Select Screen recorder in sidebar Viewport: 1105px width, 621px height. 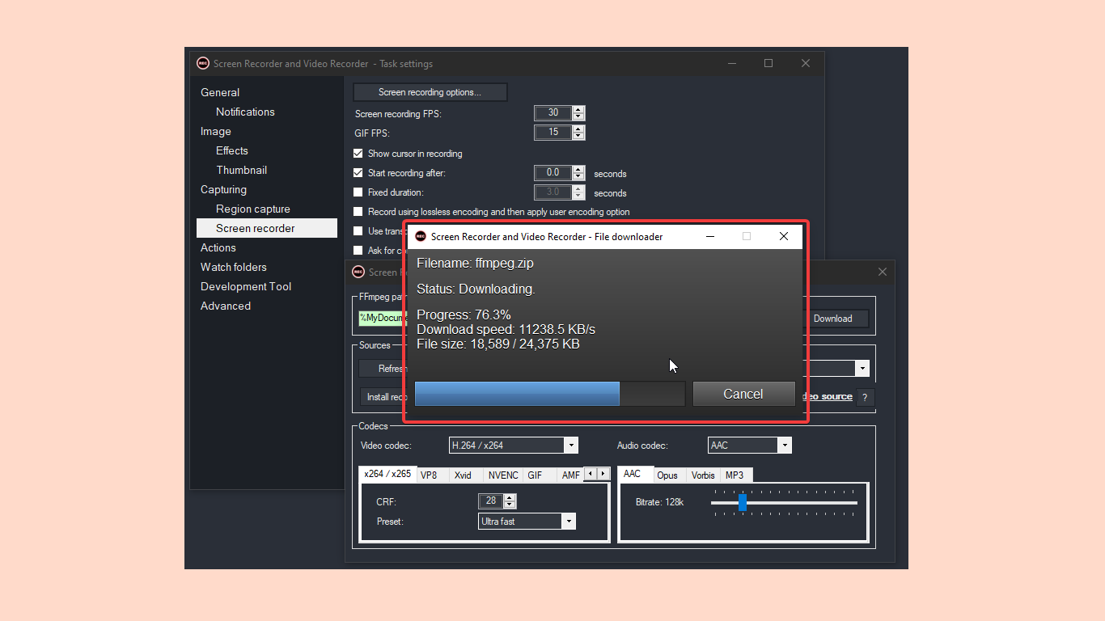[x=267, y=228]
